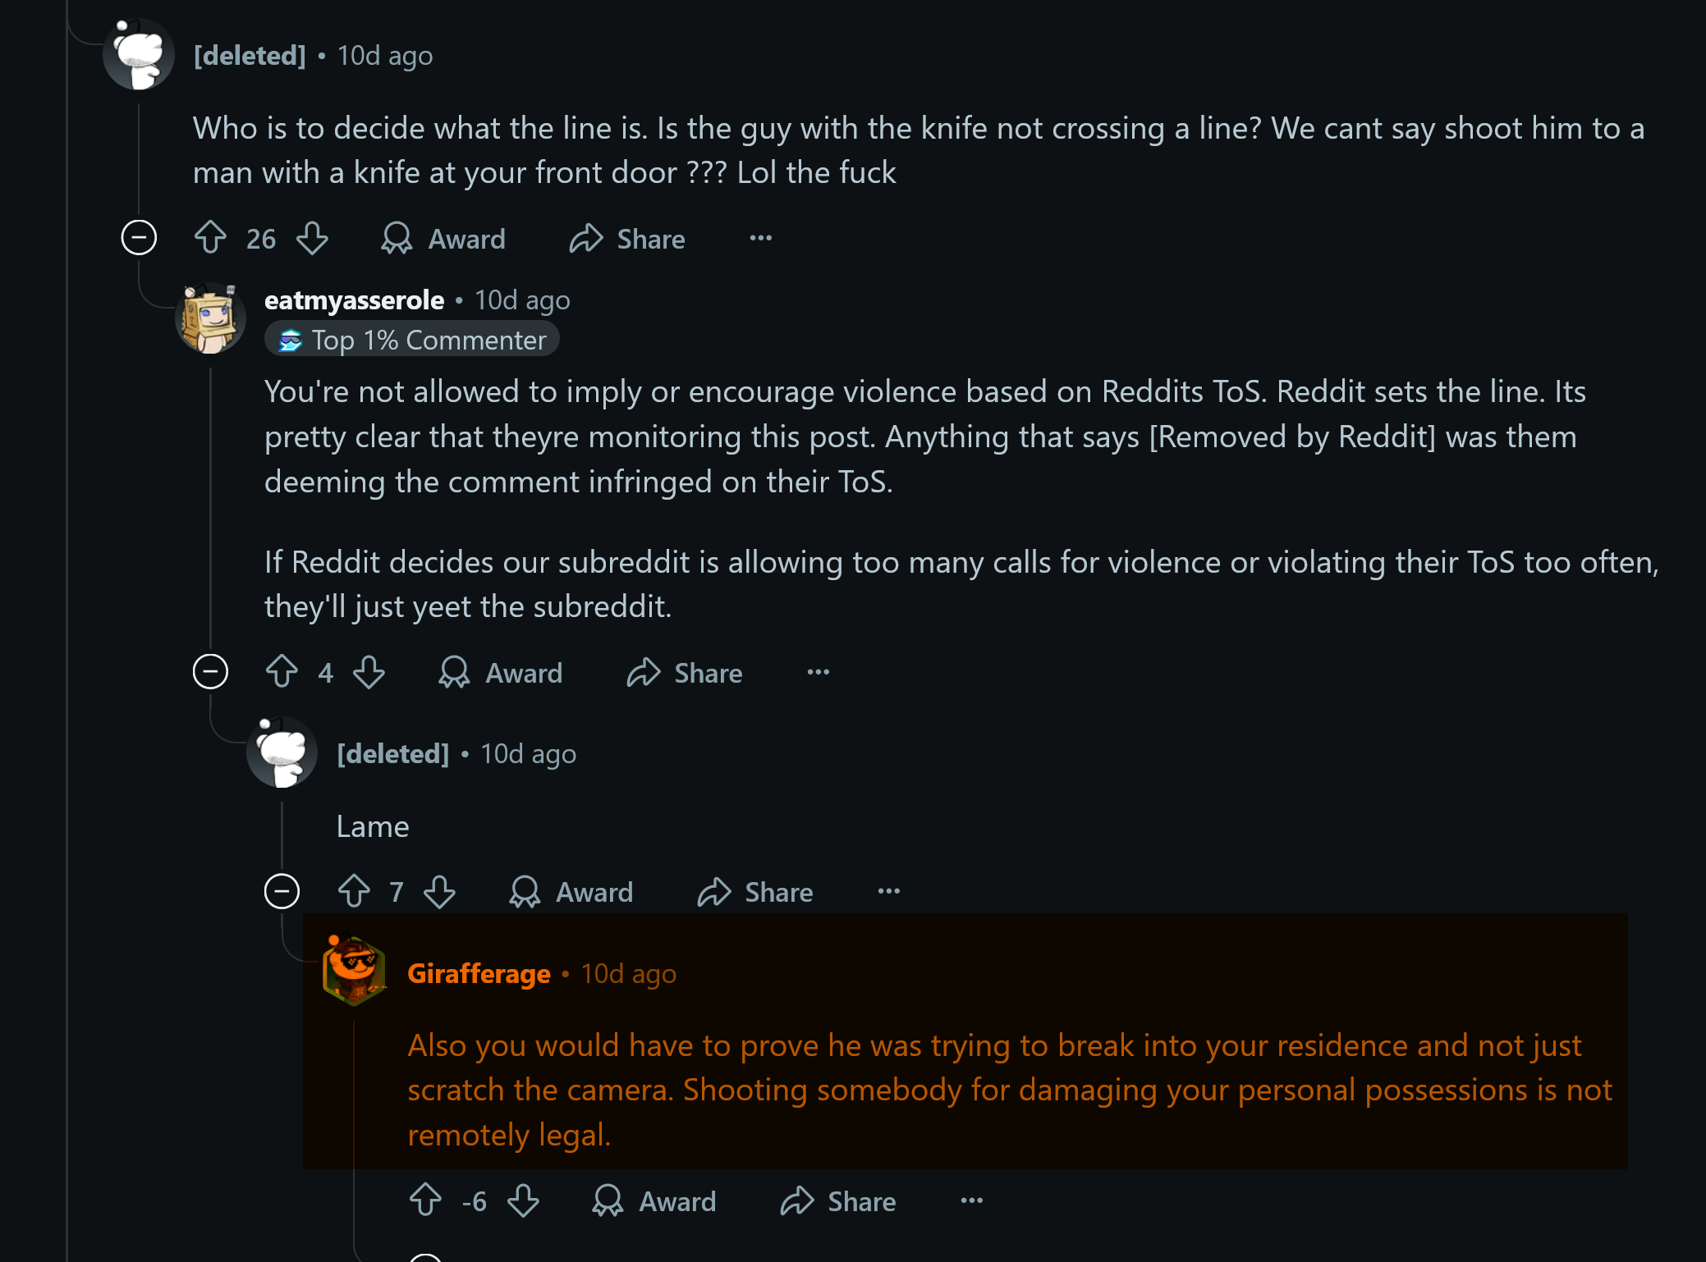The image size is (1706, 1262).
Task: Open more options on Girafferage's comment
Action: tap(971, 1200)
